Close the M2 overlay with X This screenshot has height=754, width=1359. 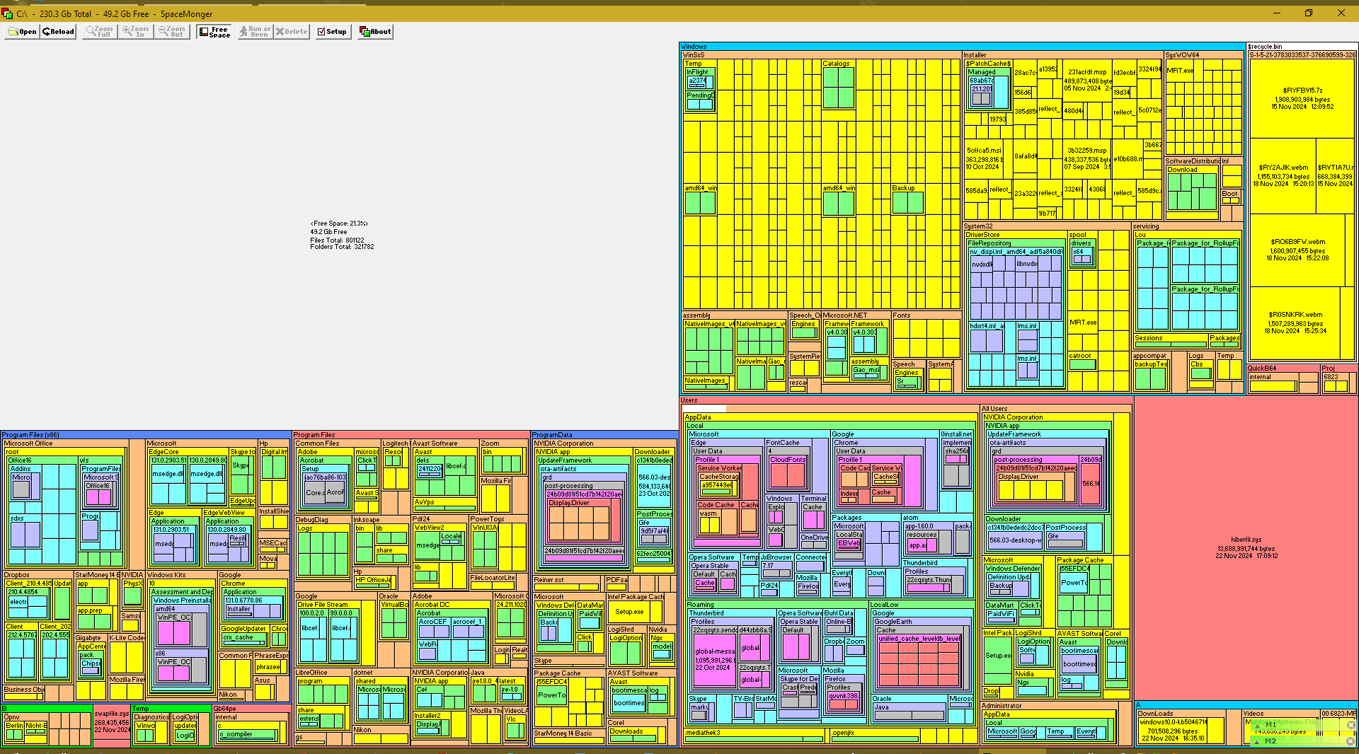(x=1351, y=741)
